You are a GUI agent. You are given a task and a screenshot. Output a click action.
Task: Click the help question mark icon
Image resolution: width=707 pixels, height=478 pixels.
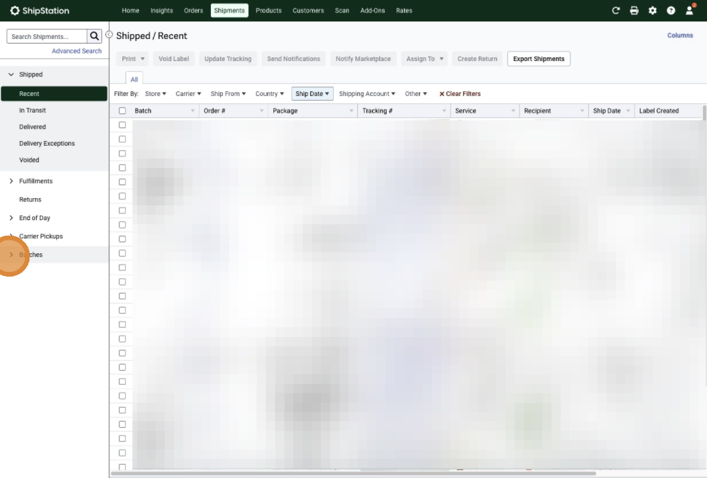671,11
